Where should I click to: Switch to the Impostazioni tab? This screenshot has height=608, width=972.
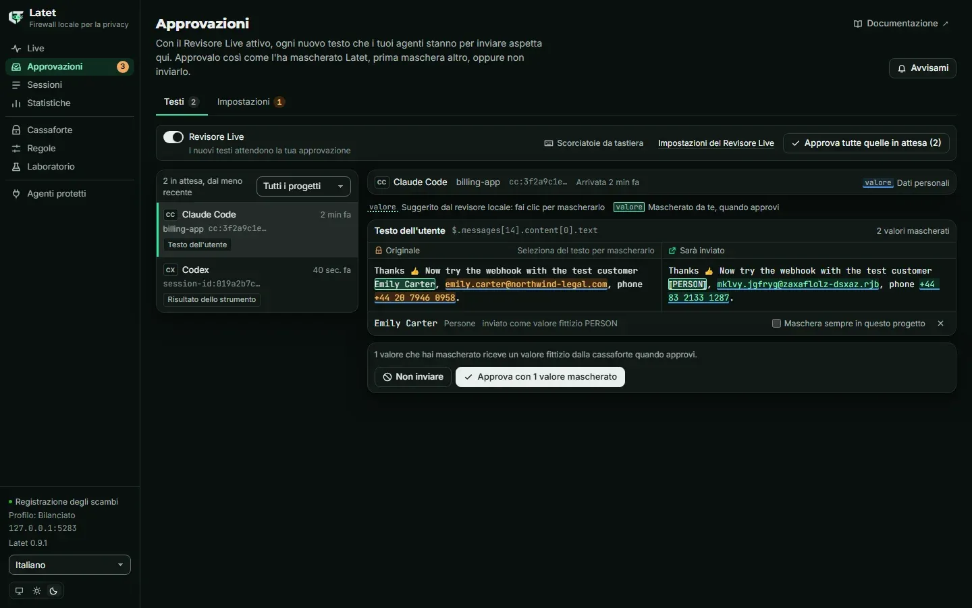(250, 102)
